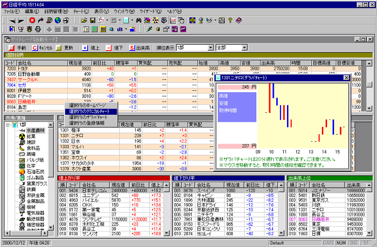Select 石油石炭 in the sector tree
Screen dimensions: 377x247
click(35, 172)
